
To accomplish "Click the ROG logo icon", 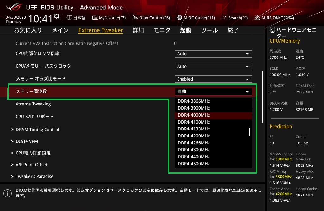I will (x=14, y=7).
